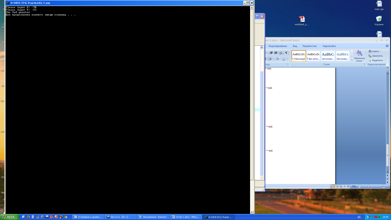This screenshot has height=220, width=391.
Task: Click the Internet Explorer quick launch icon
Action: pyautogui.click(x=24, y=217)
